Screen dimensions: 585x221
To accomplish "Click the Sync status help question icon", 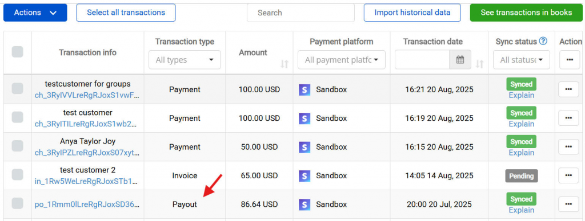I will tap(543, 42).
